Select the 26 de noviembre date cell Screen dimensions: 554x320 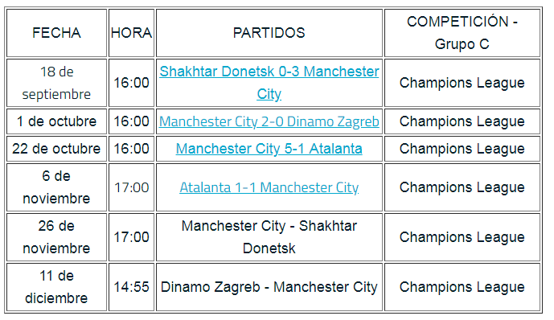56,237
